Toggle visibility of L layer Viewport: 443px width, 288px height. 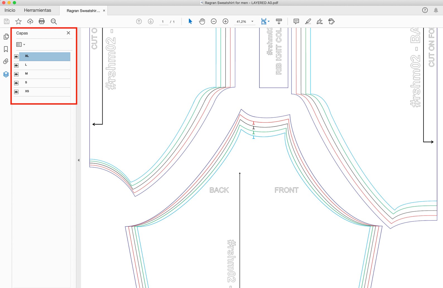point(16,66)
